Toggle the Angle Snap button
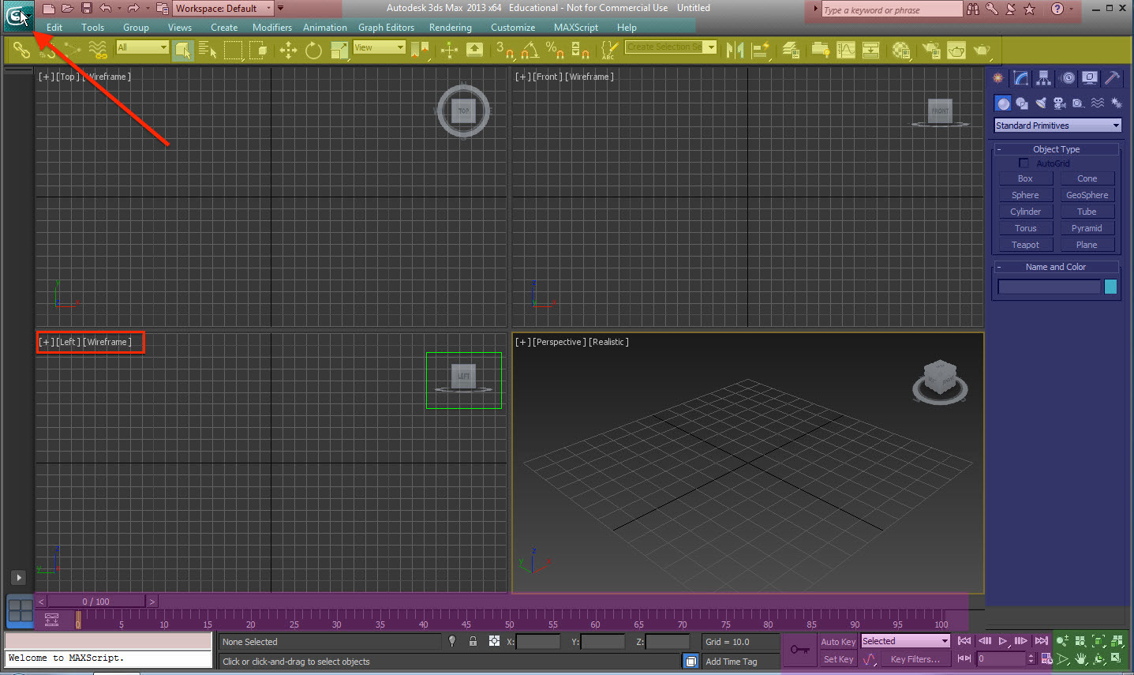Viewport: 1134px width, 675px height. (x=530, y=51)
